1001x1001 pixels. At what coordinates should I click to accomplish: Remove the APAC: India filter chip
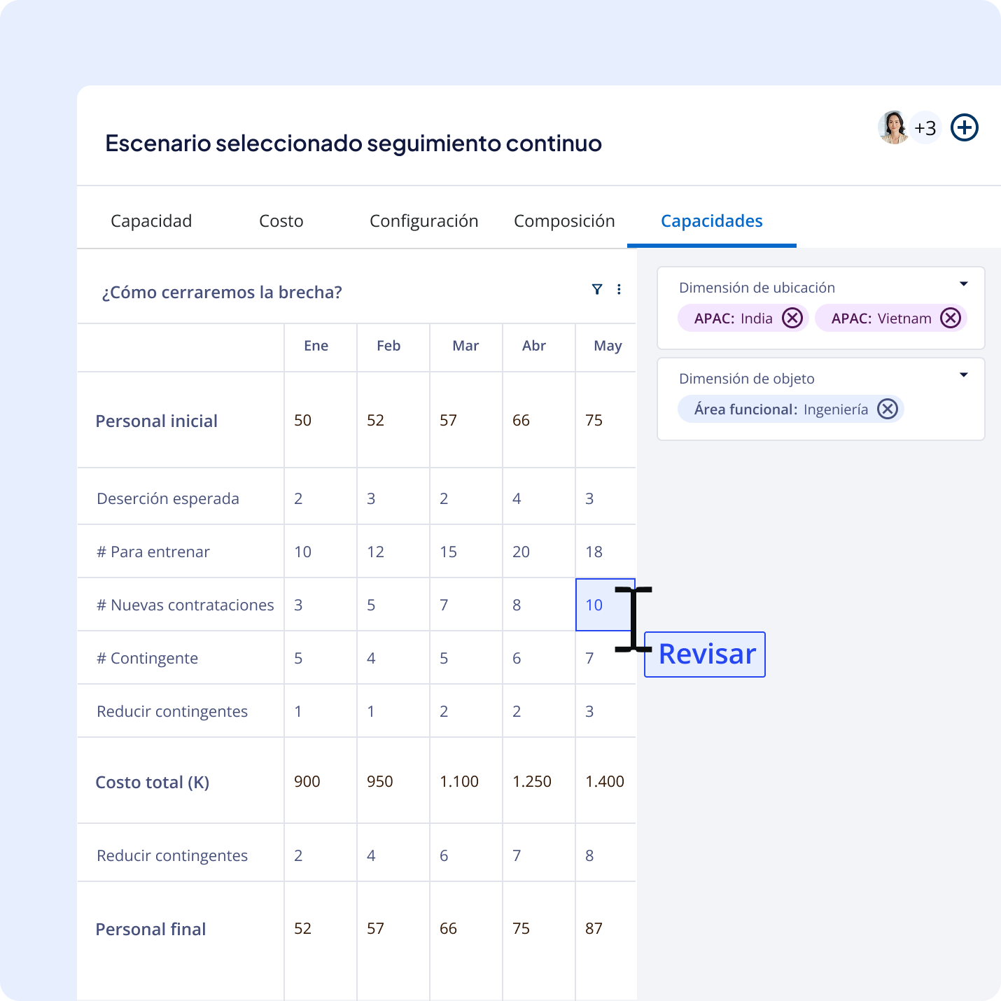point(792,318)
